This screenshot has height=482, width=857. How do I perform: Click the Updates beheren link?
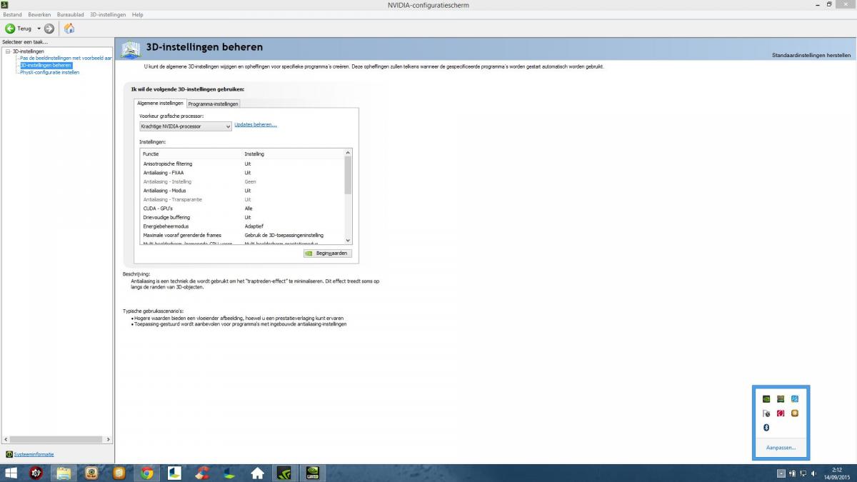point(256,125)
